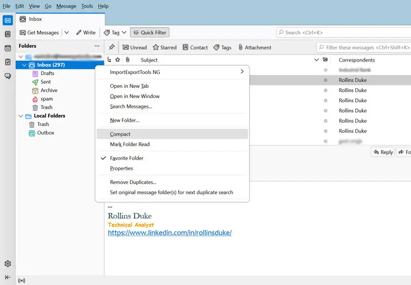Toggle Favorite Folder checkmark in context menu
This screenshot has height=285, width=411.
(126, 158)
